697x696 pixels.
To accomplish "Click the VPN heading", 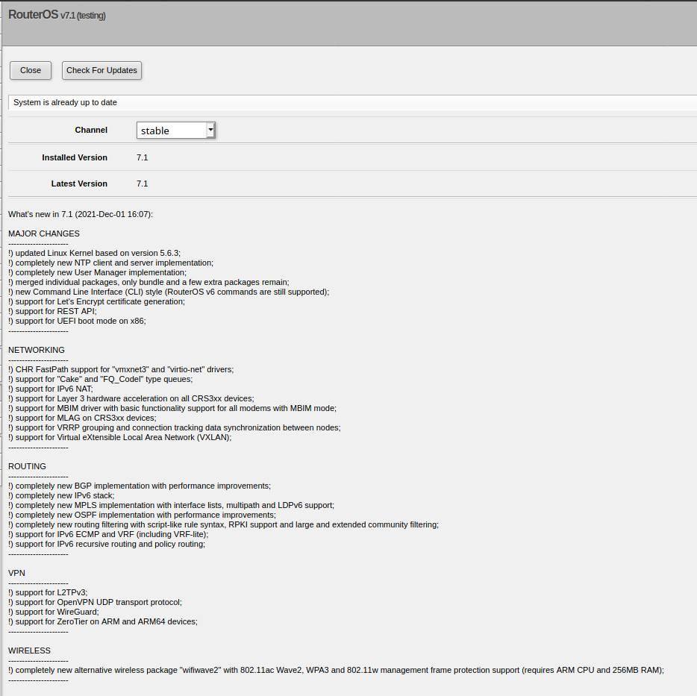I will (16, 574).
